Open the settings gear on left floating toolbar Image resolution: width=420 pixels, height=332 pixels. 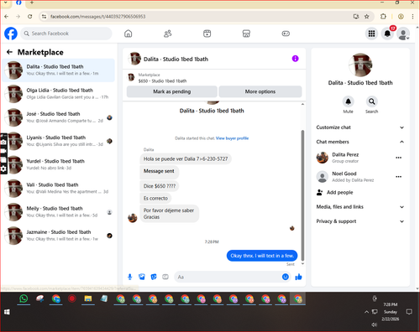(x=3, y=169)
